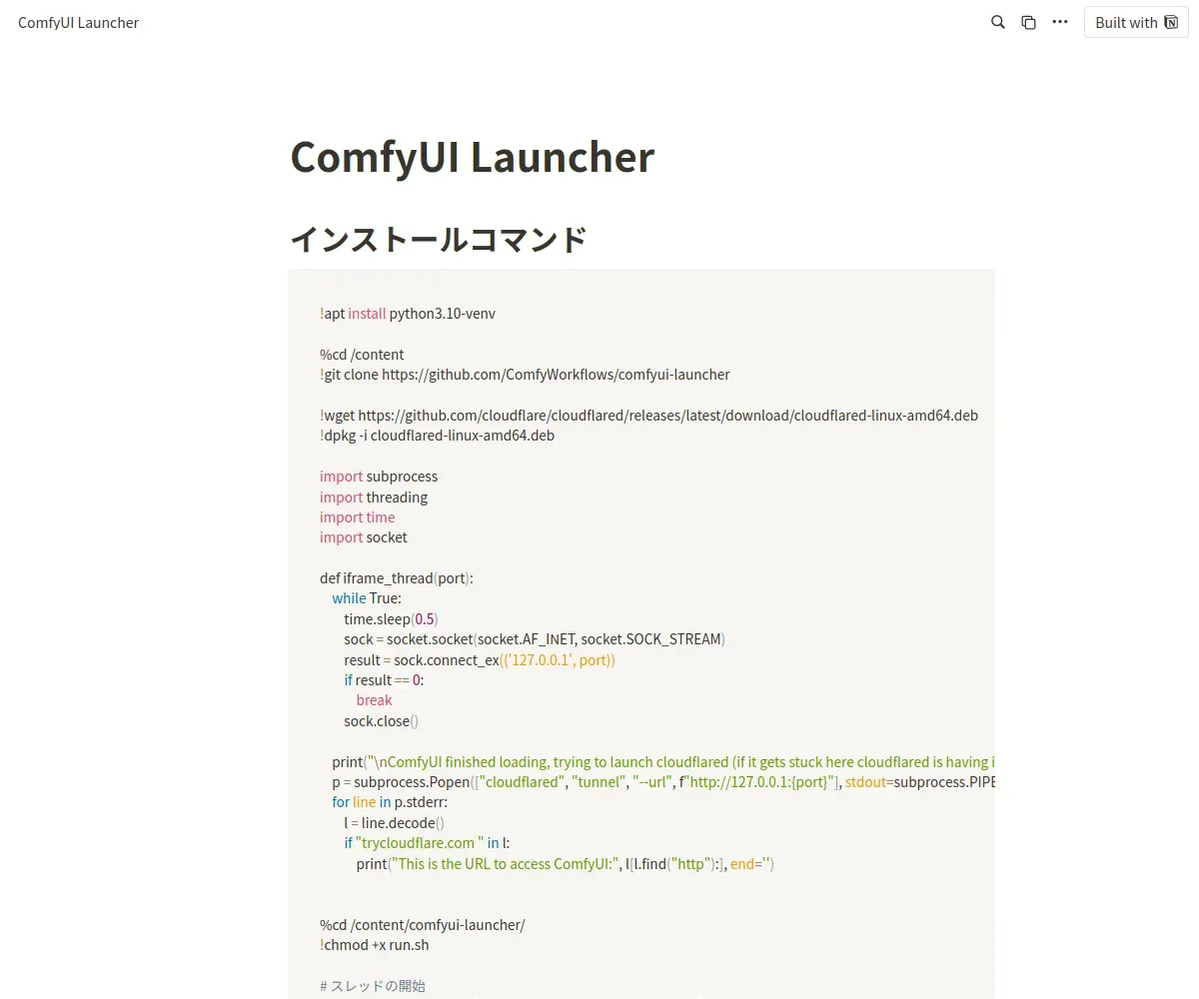
Task: Click the print 'ComfyUI finished loading' line
Action: [x=663, y=762]
